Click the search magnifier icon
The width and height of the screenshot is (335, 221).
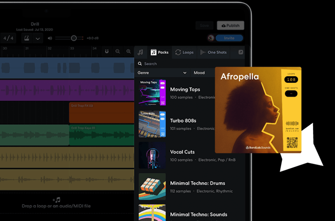pyautogui.click(x=140, y=63)
